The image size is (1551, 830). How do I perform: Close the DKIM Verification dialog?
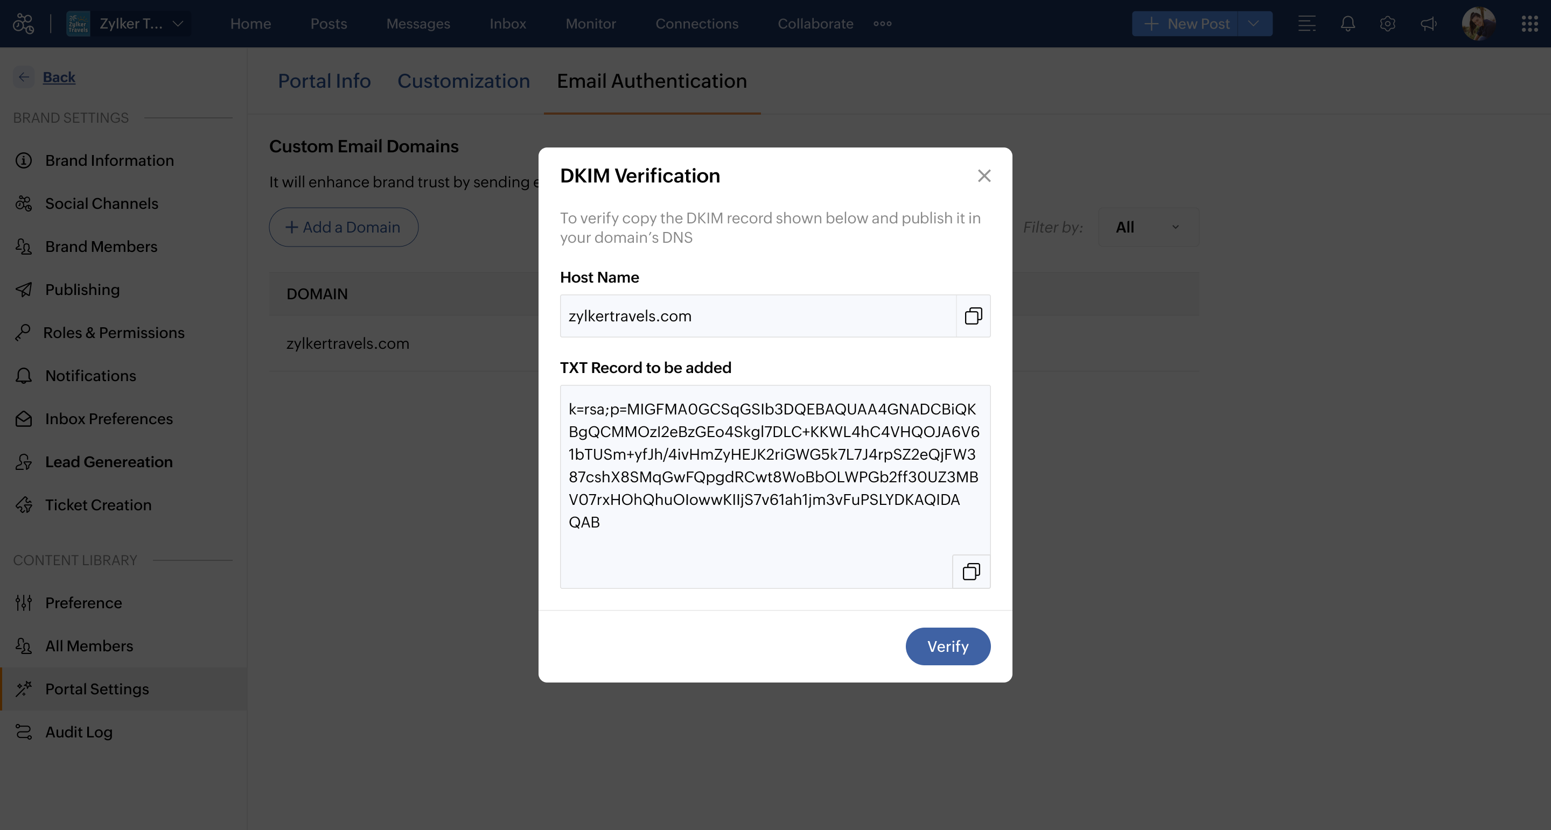tap(984, 176)
